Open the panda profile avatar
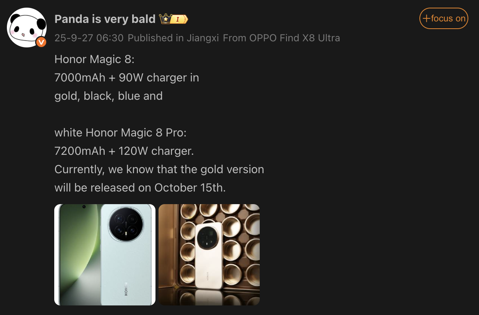Image resolution: width=479 pixels, height=315 pixels. [x=27, y=28]
